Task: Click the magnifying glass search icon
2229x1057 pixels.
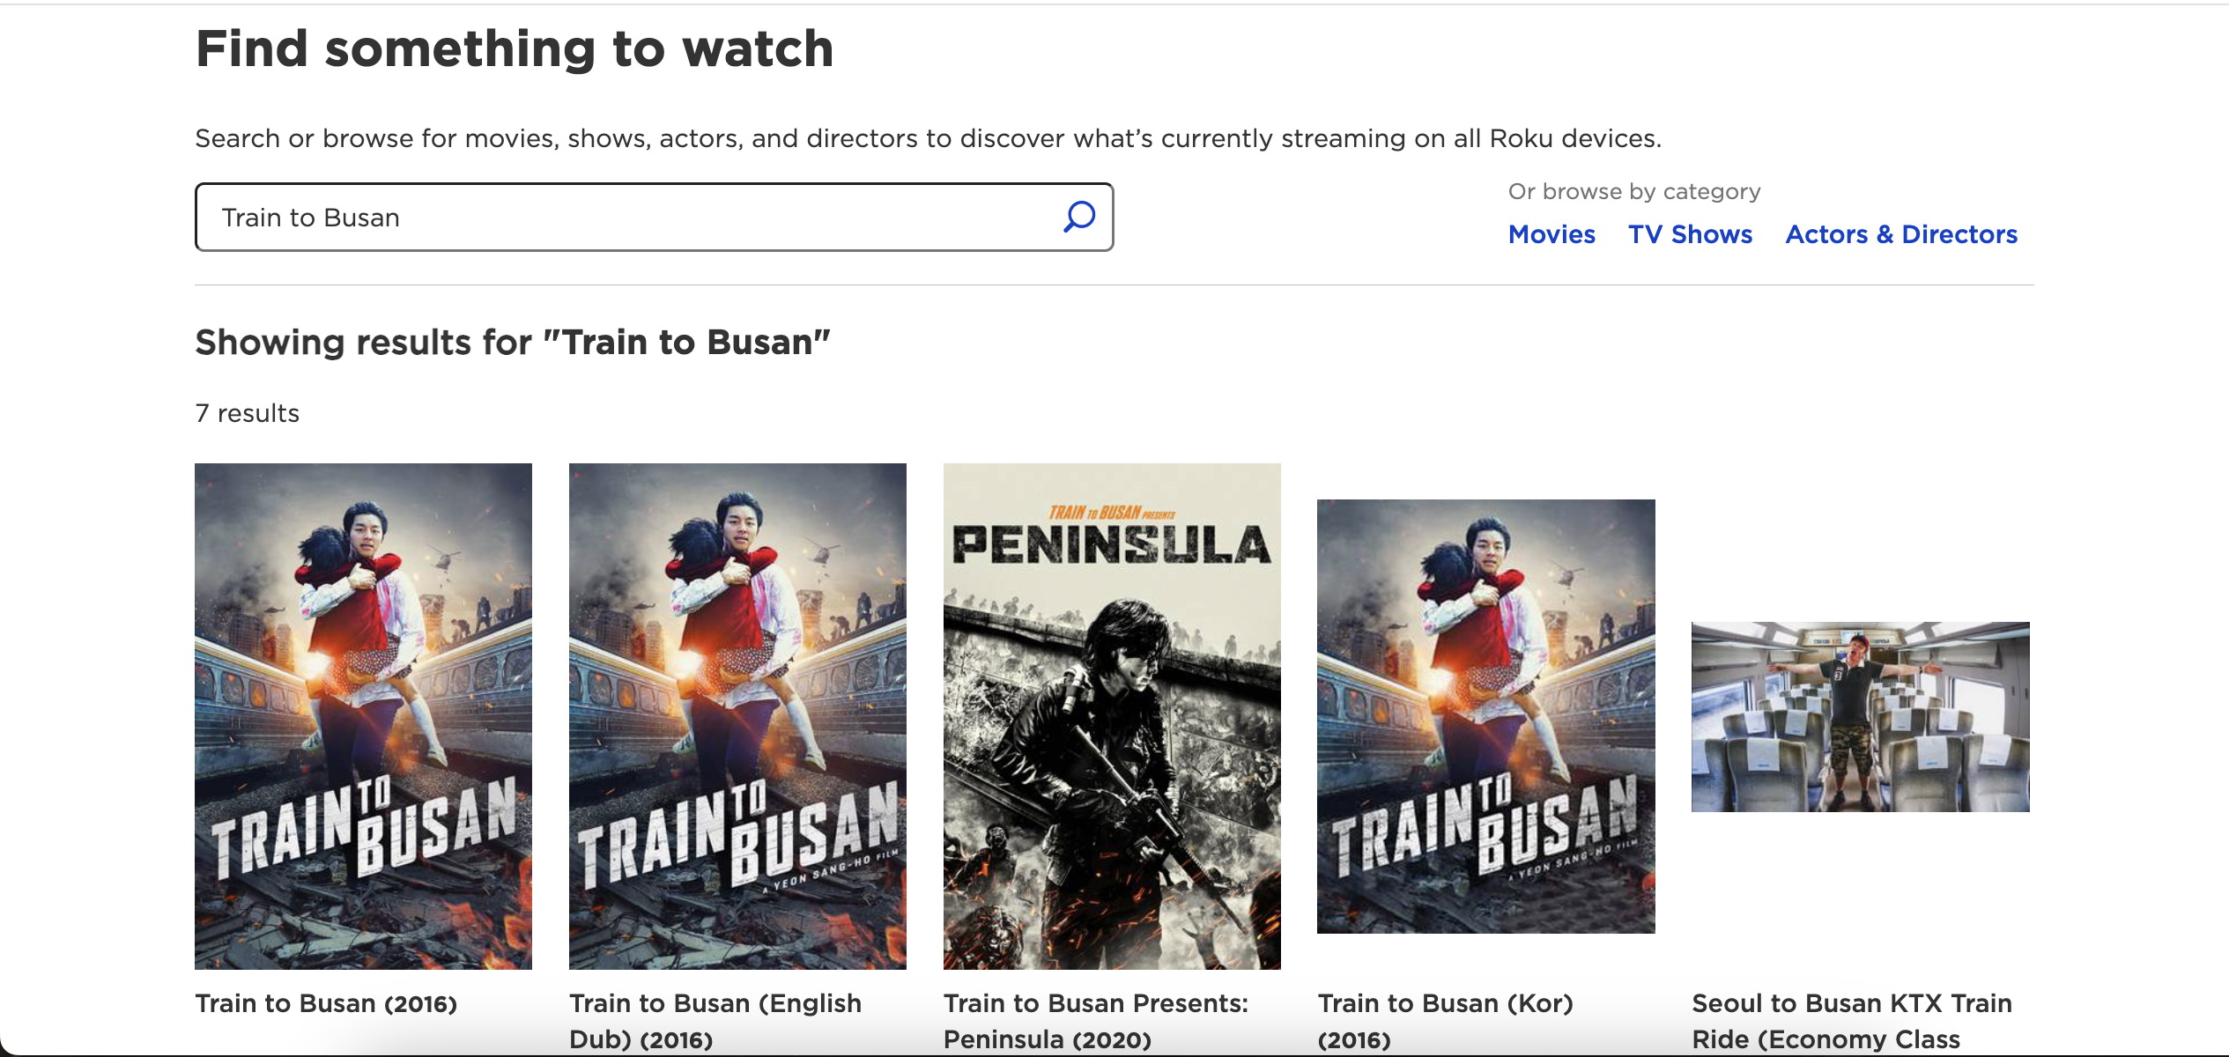Action: 1078,217
